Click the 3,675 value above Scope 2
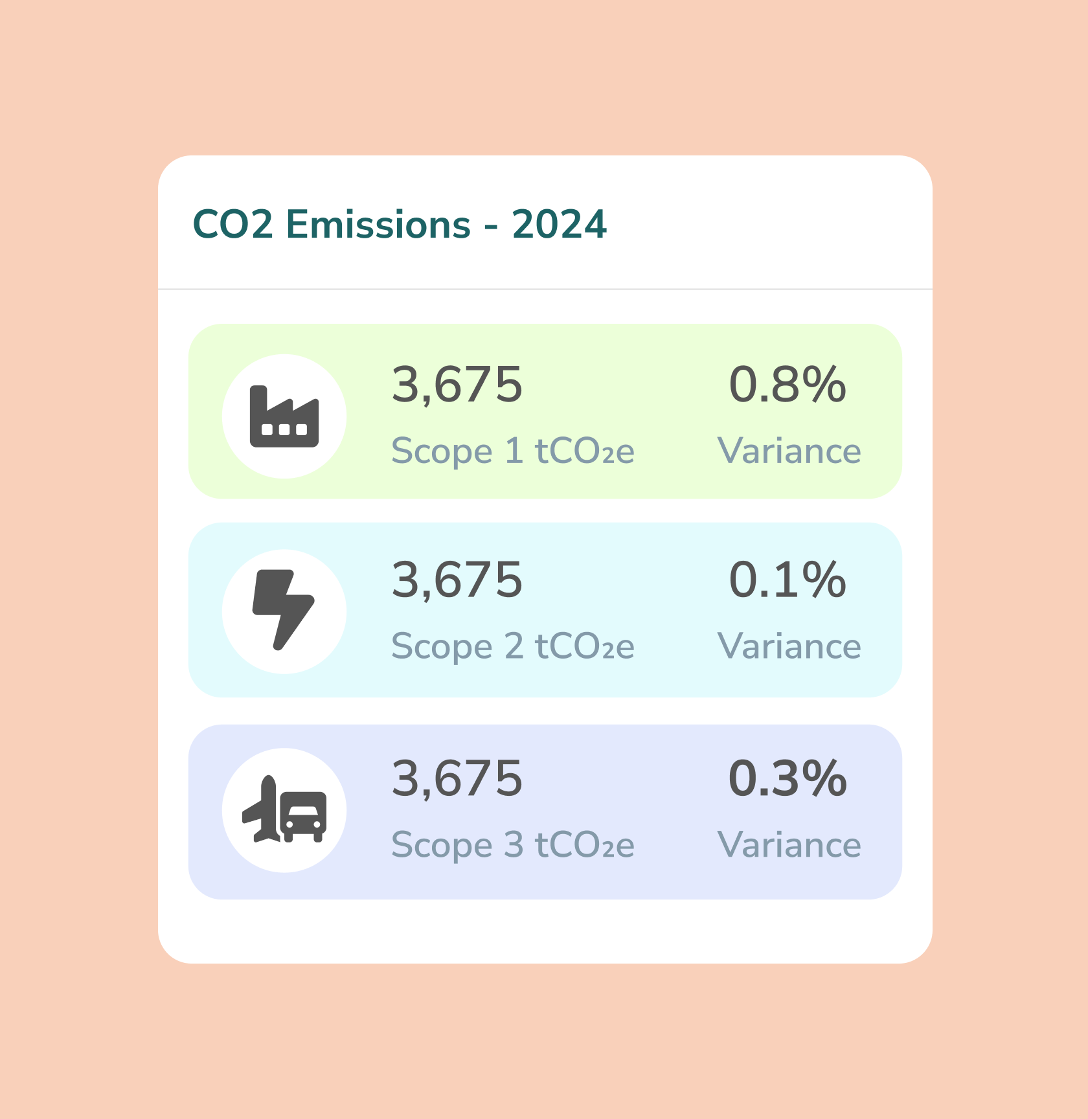The width and height of the screenshot is (1088, 1119). point(457,580)
